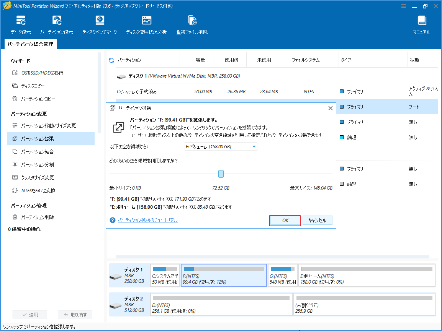Select パーティション拡張 in the sidebar
This screenshot has width=442, height=331.
coord(51,138)
